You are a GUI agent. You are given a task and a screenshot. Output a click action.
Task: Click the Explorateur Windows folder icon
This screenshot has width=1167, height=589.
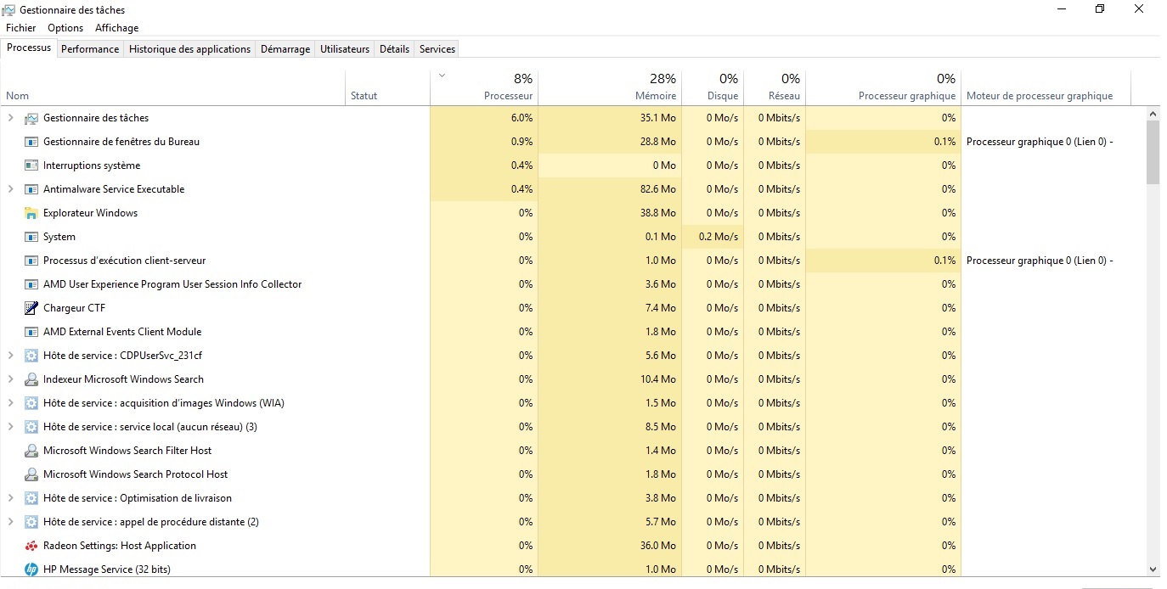pyautogui.click(x=31, y=213)
